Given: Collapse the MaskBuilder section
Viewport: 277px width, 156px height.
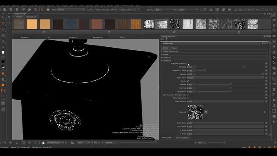Looking at the screenshot, I should pyautogui.click(x=161, y=43).
